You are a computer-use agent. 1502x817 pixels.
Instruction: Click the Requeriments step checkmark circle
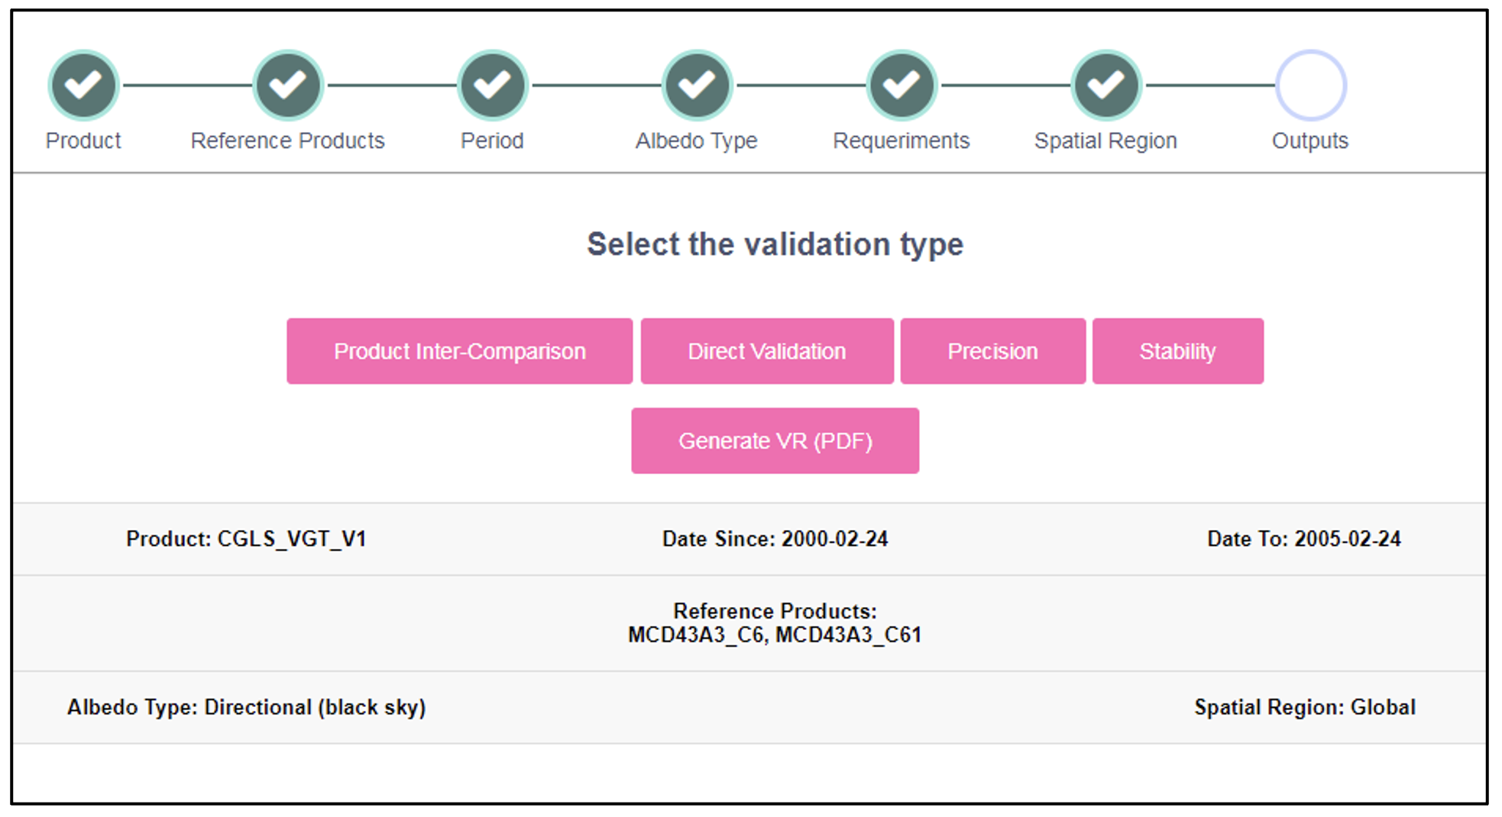(902, 86)
